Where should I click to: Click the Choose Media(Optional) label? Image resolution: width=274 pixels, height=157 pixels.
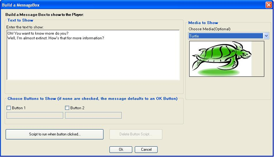(209, 29)
